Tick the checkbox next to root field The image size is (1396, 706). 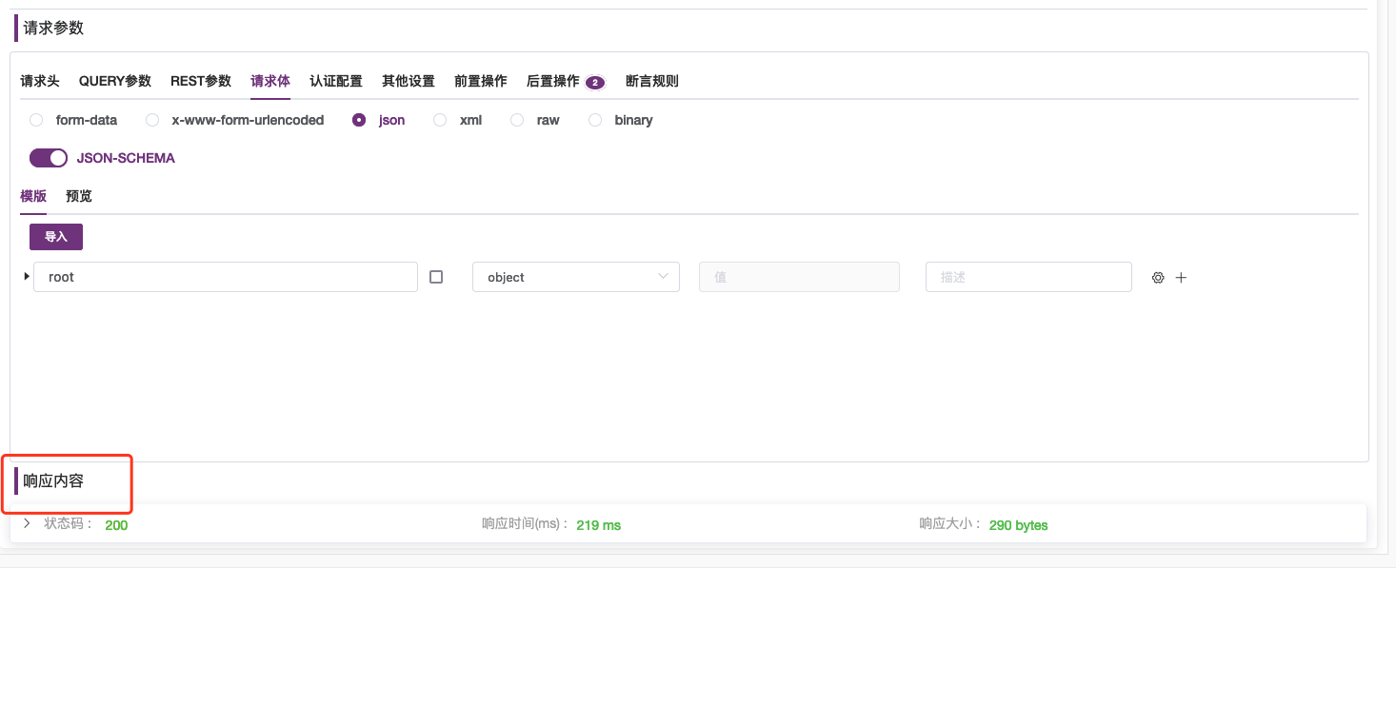(x=436, y=276)
